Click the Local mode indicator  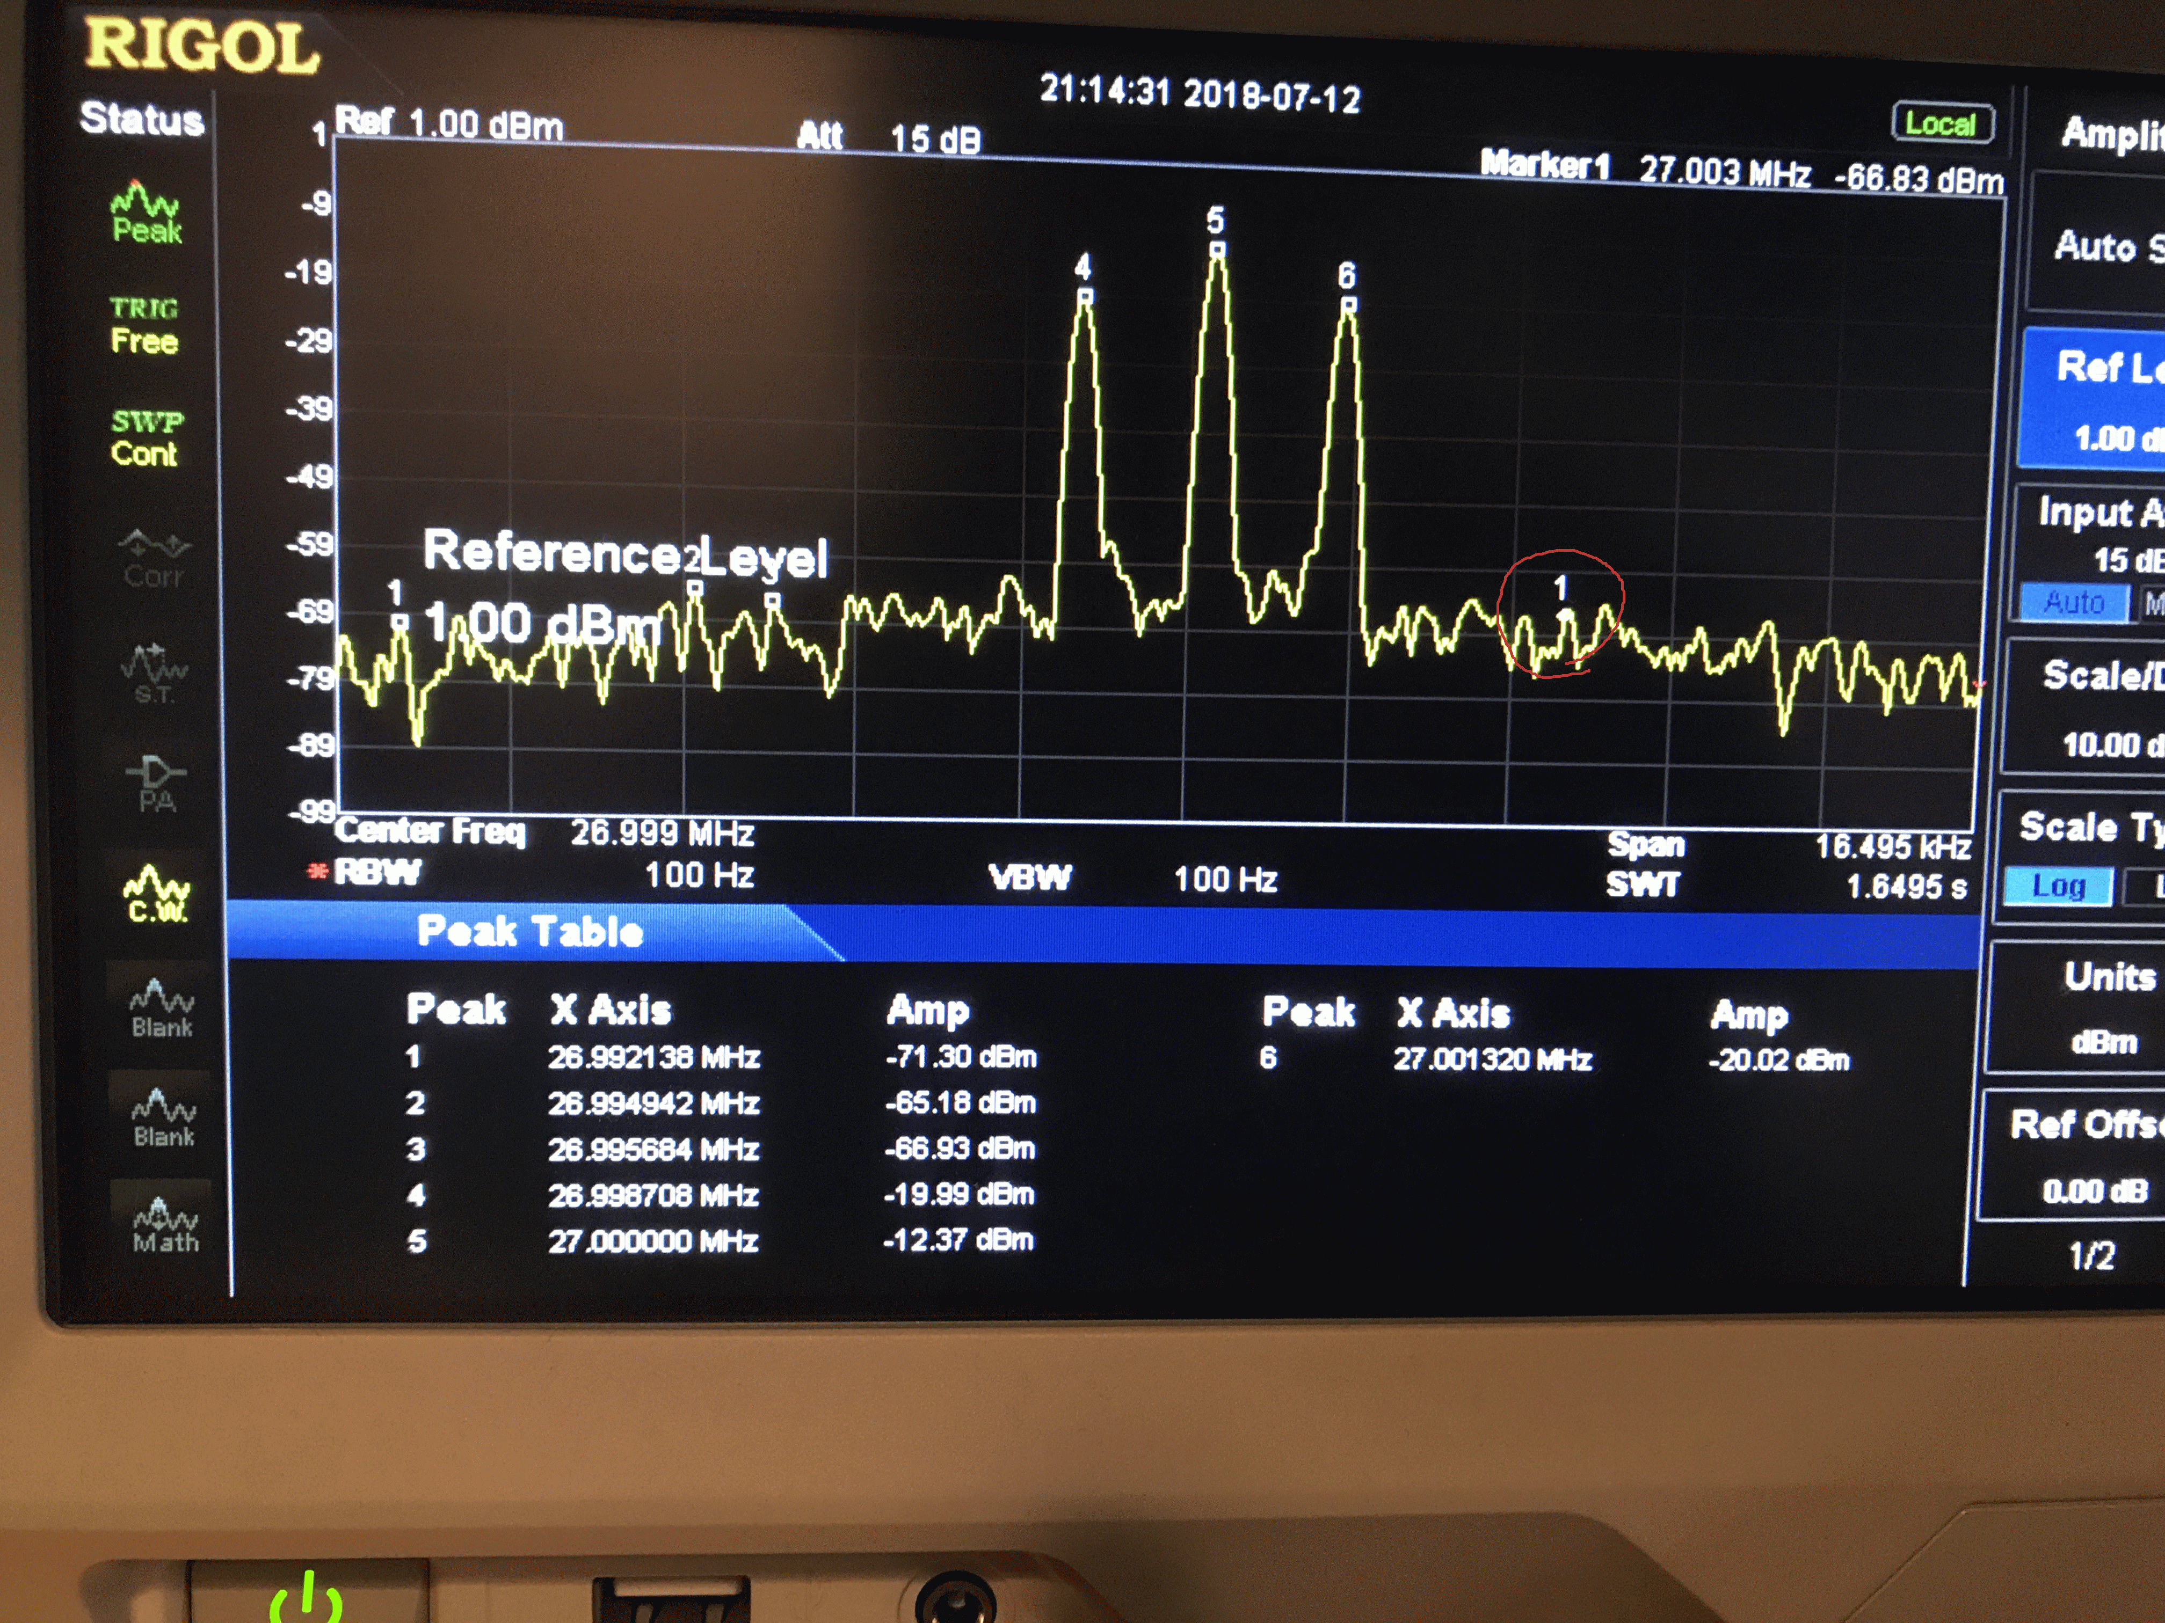click(1942, 123)
